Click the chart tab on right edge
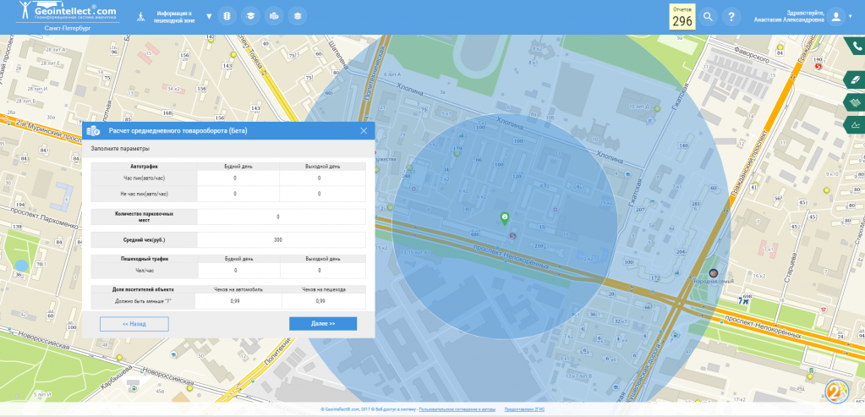The width and height of the screenshot is (865, 417). pyautogui.click(x=856, y=125)
